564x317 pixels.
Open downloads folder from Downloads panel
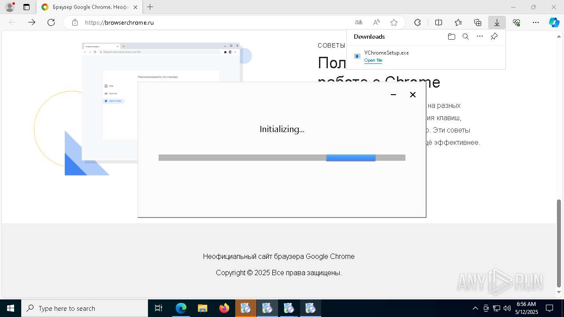(451, 37)
